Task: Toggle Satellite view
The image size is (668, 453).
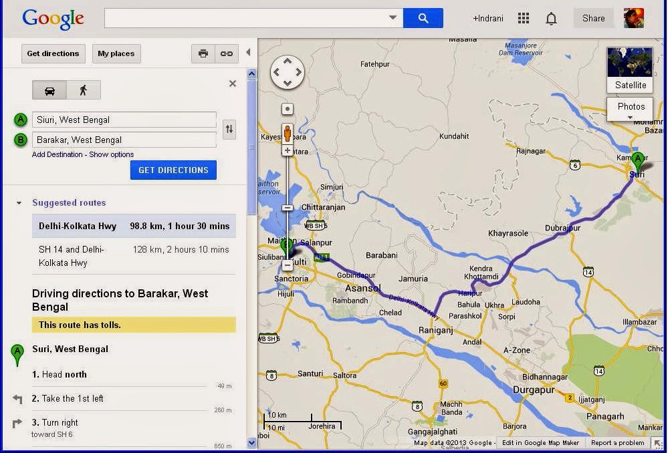Action: [x=629, y=69]
